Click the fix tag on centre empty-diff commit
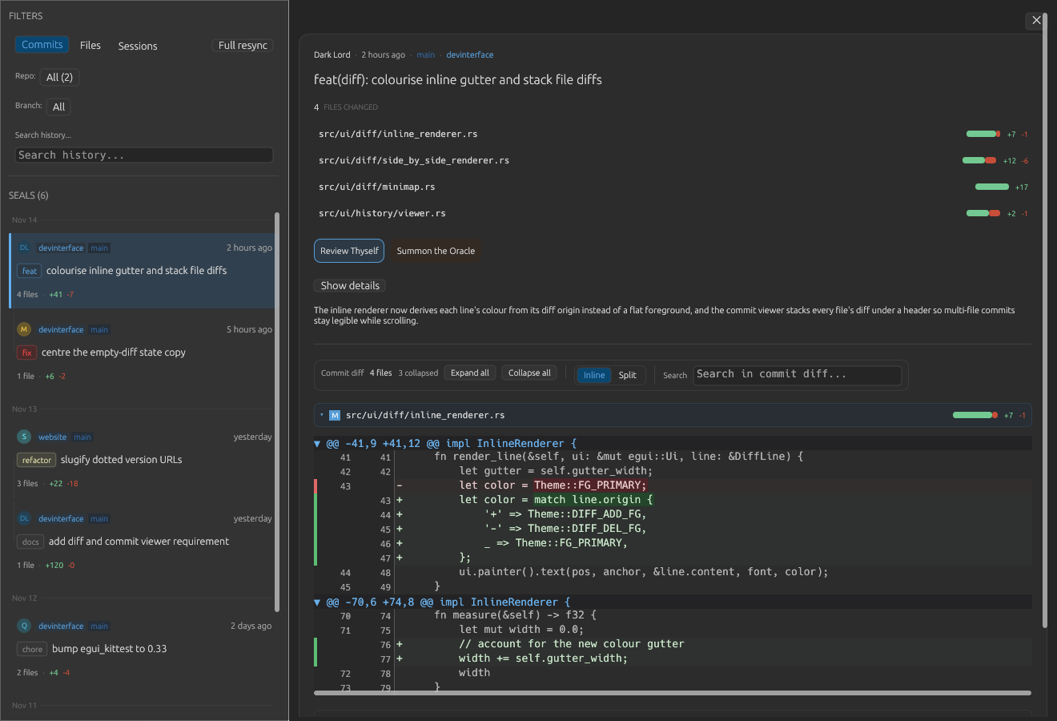This screenshot has height=721, width=1057. click(x=26, y=352)
